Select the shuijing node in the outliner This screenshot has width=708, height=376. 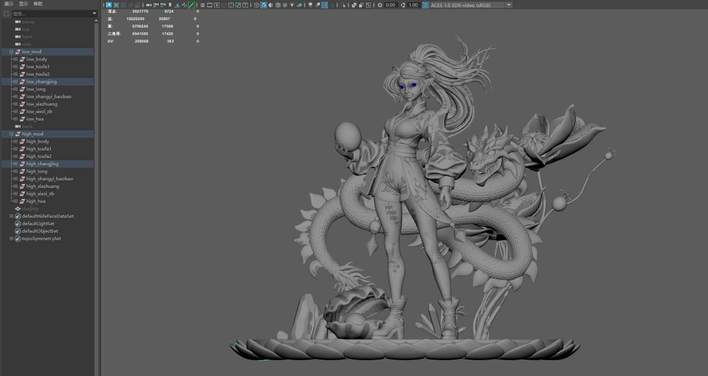point(30,209)
